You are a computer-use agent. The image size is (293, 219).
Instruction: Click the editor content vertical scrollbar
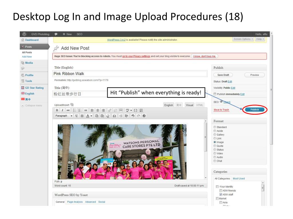[x=205, y=149]
